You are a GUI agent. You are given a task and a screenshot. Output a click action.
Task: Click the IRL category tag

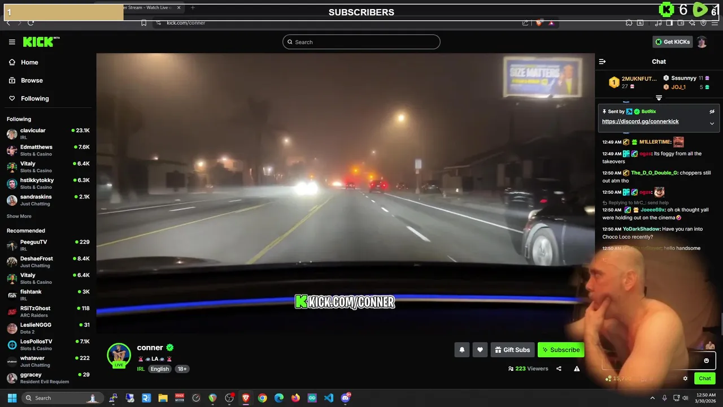point(141,369)
